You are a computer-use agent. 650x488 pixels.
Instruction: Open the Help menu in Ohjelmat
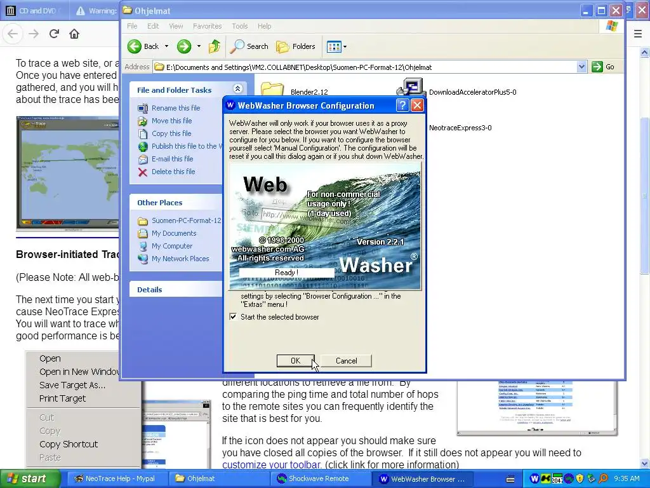coord(264,26)
